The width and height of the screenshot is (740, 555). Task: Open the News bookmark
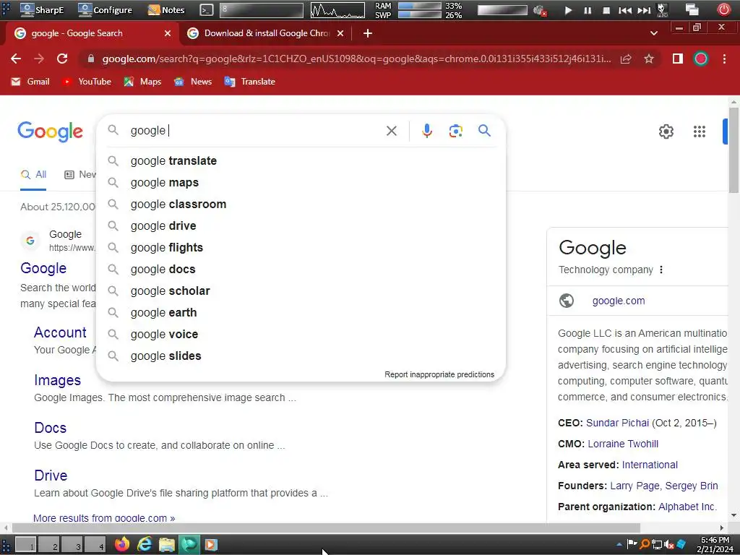pos(193,82)
